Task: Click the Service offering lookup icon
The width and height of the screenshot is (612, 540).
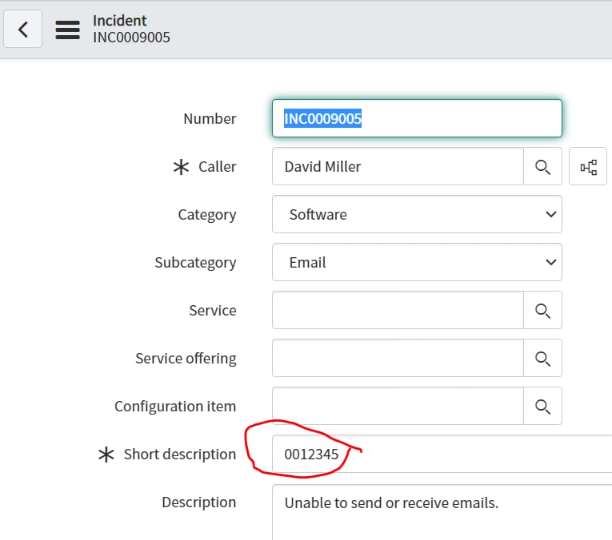Action: click(x=543, y=359)
